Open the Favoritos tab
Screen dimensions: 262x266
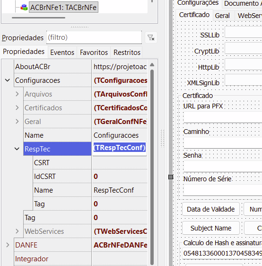94,53
